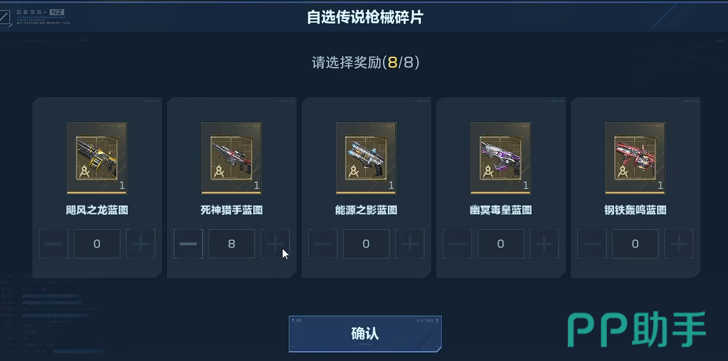Increase the 飓风之龙蓝图 quantity with the plus button
Image resolution: width=728 pixels, height=361 pixels.
click(x=140, y=244)
